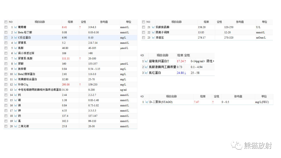
Task: Open trend chart icon for 肌红蛋白
Action: tap(146, 73)
